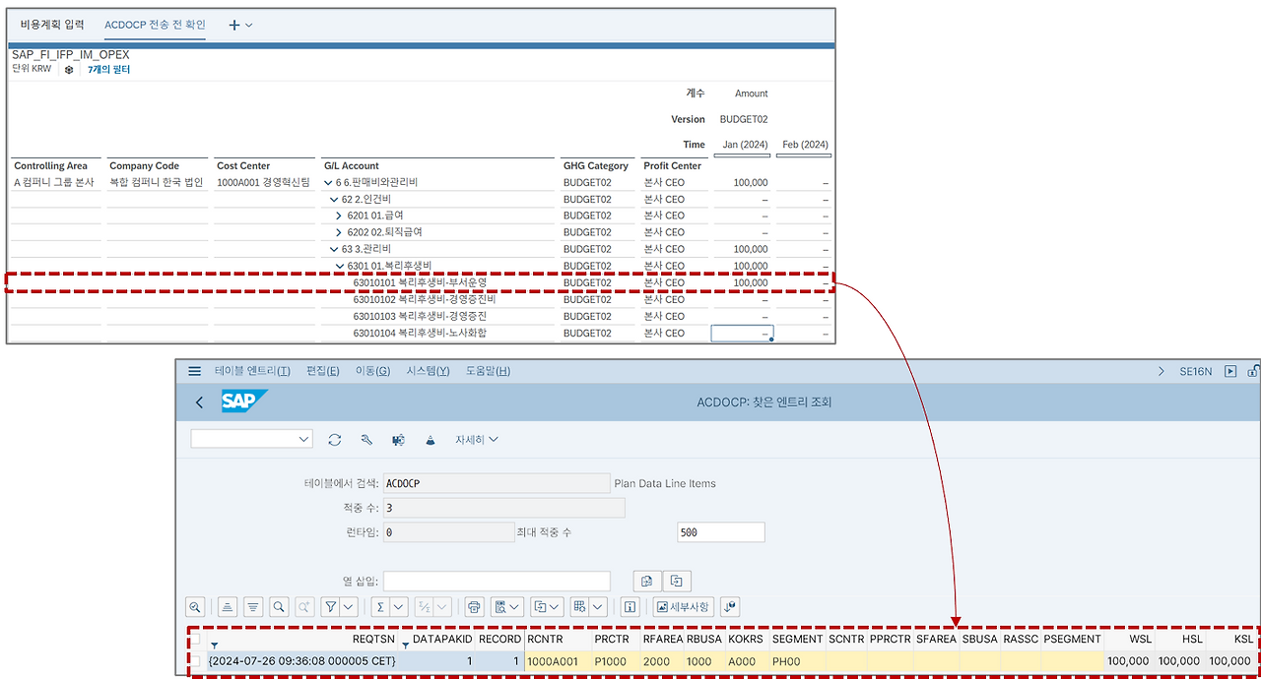
Task: Click the 7개의 필터 link
Action: (108, 70)
